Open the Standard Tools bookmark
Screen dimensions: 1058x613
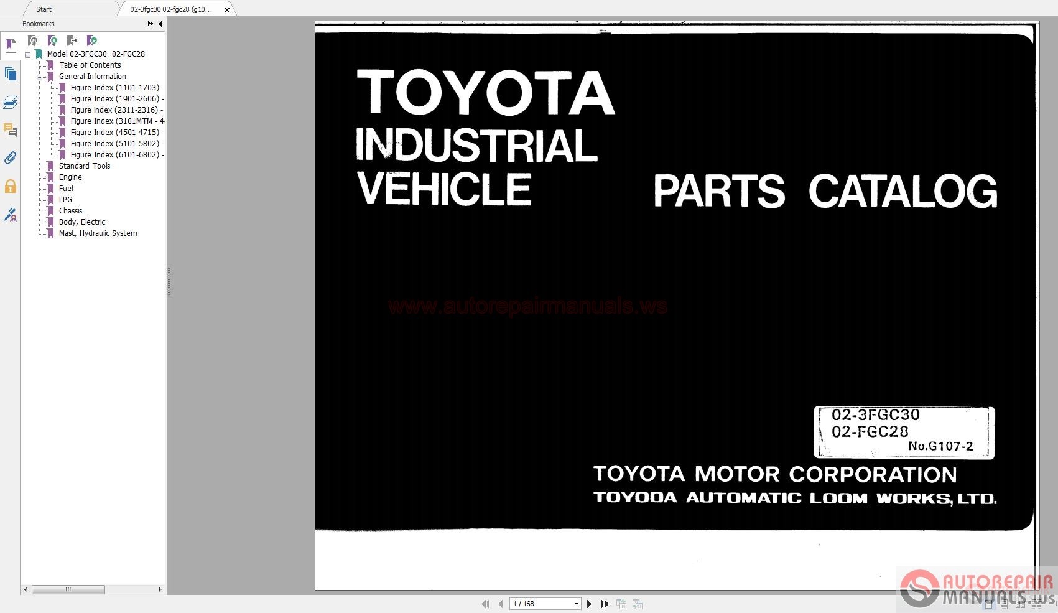click(85, 166)
